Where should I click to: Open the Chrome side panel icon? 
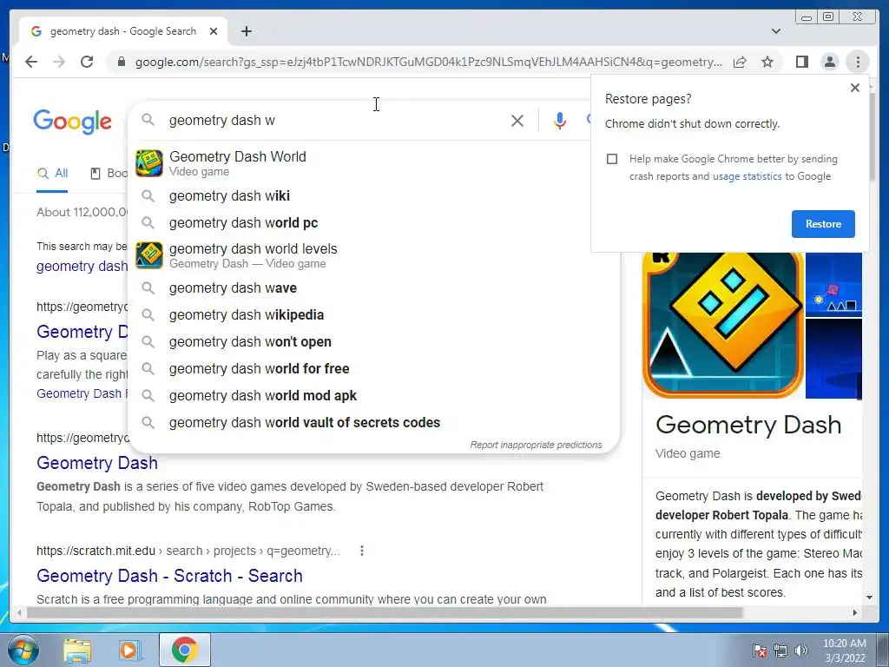[801, 62]
